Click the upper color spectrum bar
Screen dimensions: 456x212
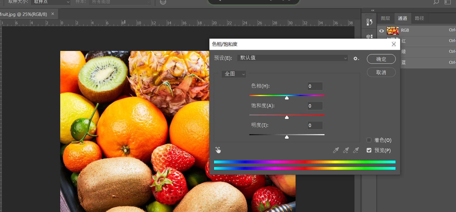[305, 162]
